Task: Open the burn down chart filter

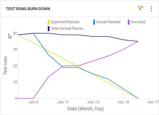Action: (x=140, y=8)
